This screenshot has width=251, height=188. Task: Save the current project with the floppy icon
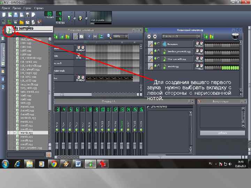coord(28,15)
